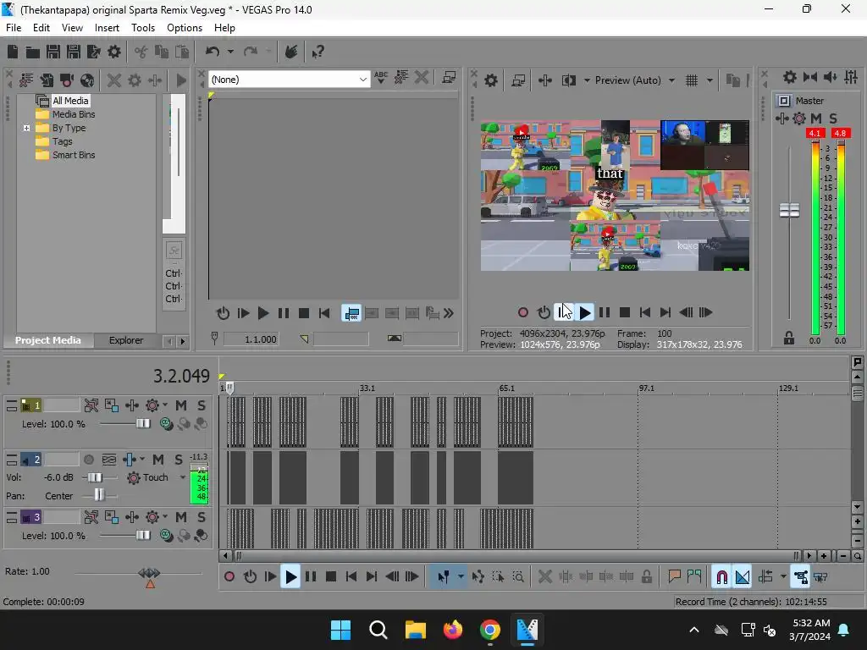Open project properties gear in main toolbar

coord(114,52)
